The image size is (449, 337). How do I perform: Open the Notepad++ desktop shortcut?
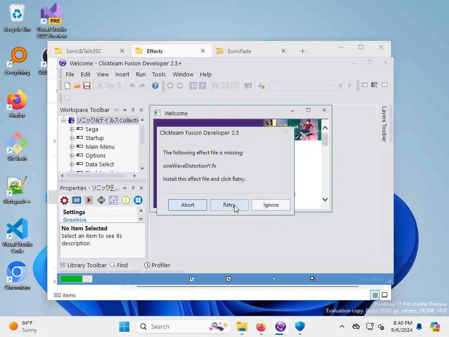tap(17, 190)
